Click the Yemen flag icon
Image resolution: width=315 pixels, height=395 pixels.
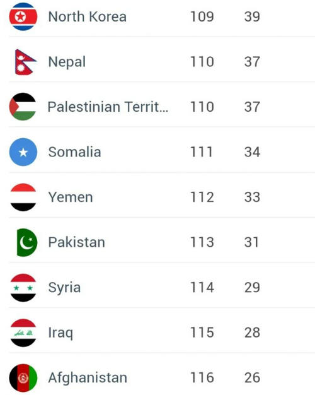pos(23,197)
